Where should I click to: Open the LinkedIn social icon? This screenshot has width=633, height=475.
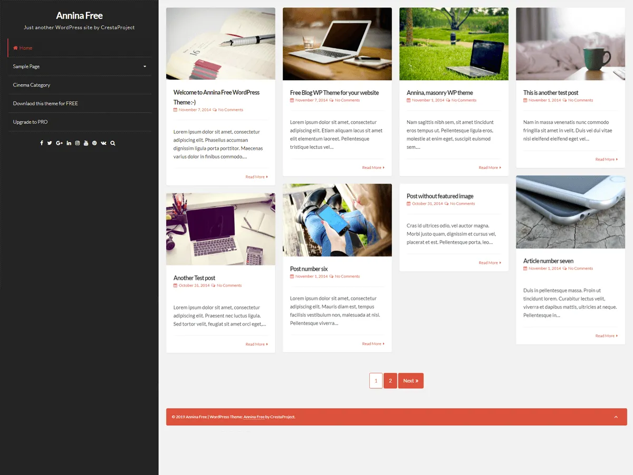click(x=69, y=142)
